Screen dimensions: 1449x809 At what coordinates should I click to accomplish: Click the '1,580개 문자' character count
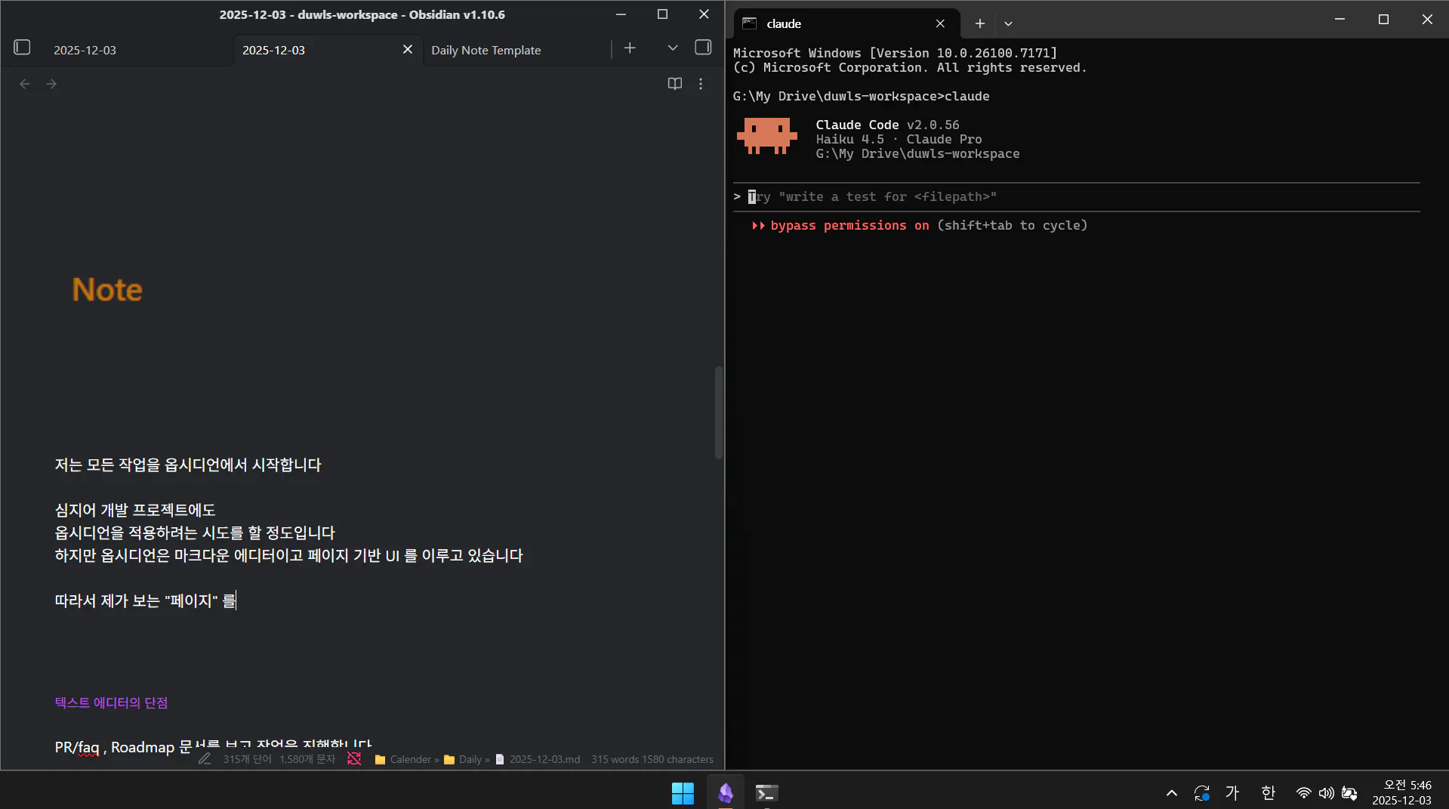[307, 759]
